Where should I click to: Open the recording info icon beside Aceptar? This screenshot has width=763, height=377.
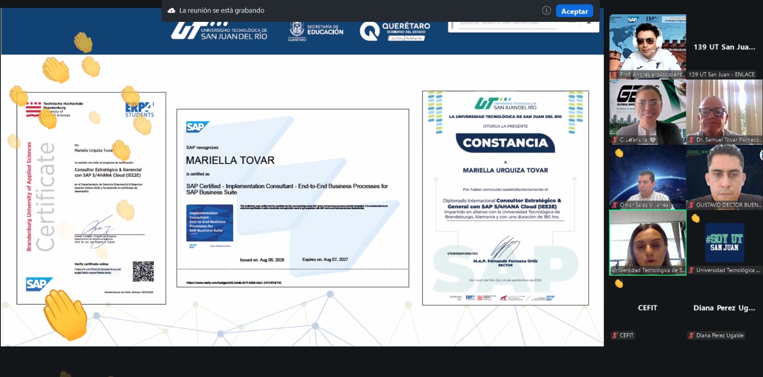click(546, 10)
